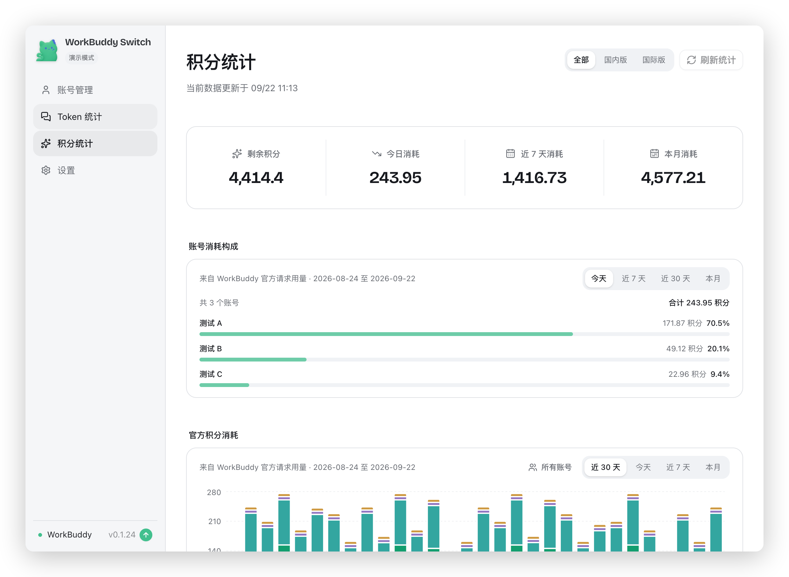Screen dimensions: 789x577
Task: Click the 测试 A progress bar
Action: pos(464,334)
